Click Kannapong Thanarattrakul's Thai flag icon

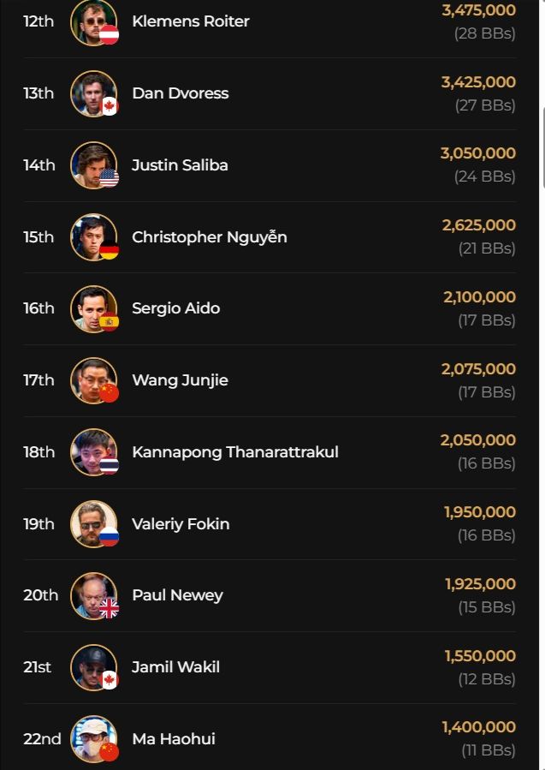click(x=109, y=465)
